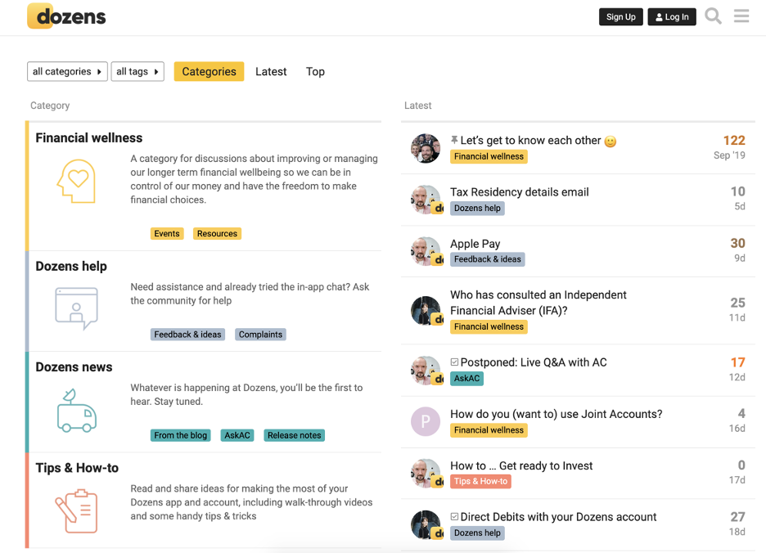
Task: Open the search magnifier icon
Action: click(714, 16)
